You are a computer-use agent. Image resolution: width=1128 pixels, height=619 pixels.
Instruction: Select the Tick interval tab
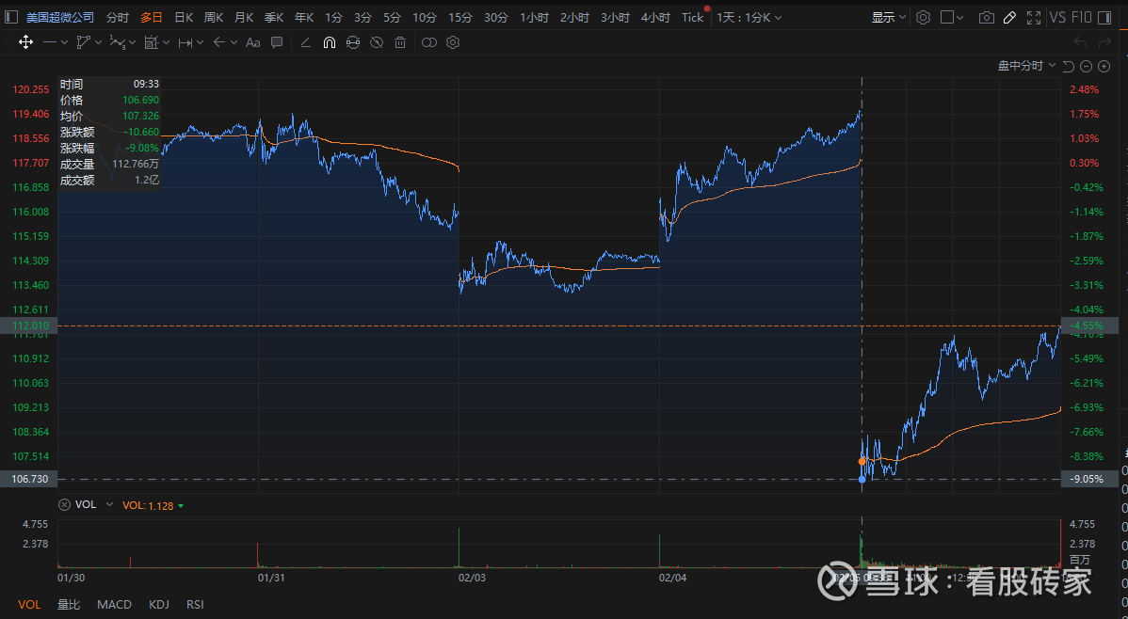693,17
